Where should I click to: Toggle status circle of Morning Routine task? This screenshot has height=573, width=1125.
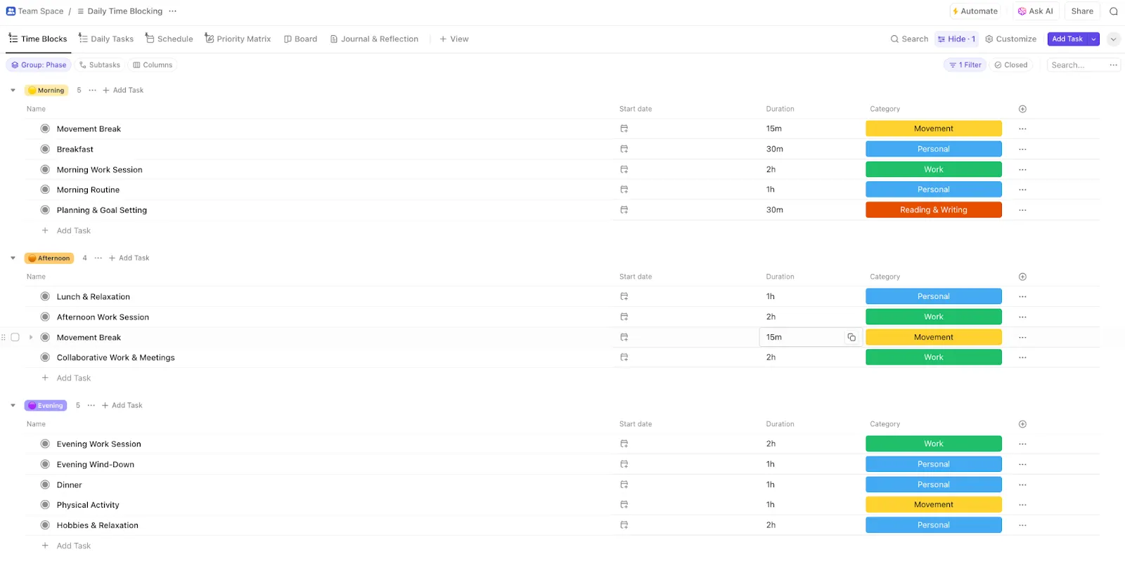[45, 190]
